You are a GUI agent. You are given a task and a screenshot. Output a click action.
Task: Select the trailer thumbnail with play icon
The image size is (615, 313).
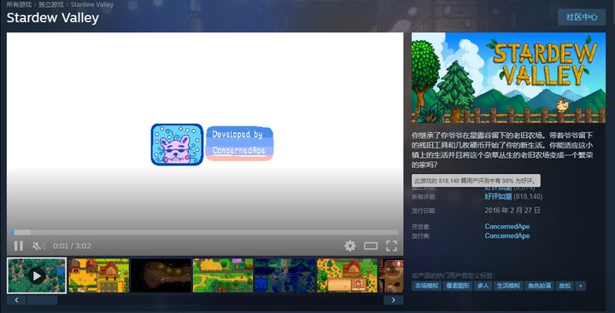pos(37,275)
